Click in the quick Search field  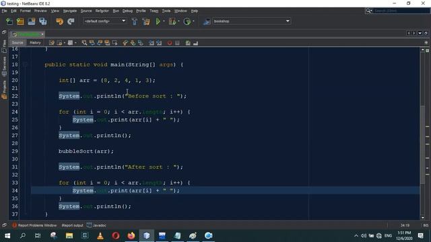point(401,11)
